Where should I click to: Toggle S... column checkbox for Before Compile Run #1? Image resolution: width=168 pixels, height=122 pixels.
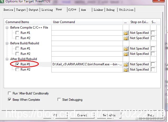point(153,33)
